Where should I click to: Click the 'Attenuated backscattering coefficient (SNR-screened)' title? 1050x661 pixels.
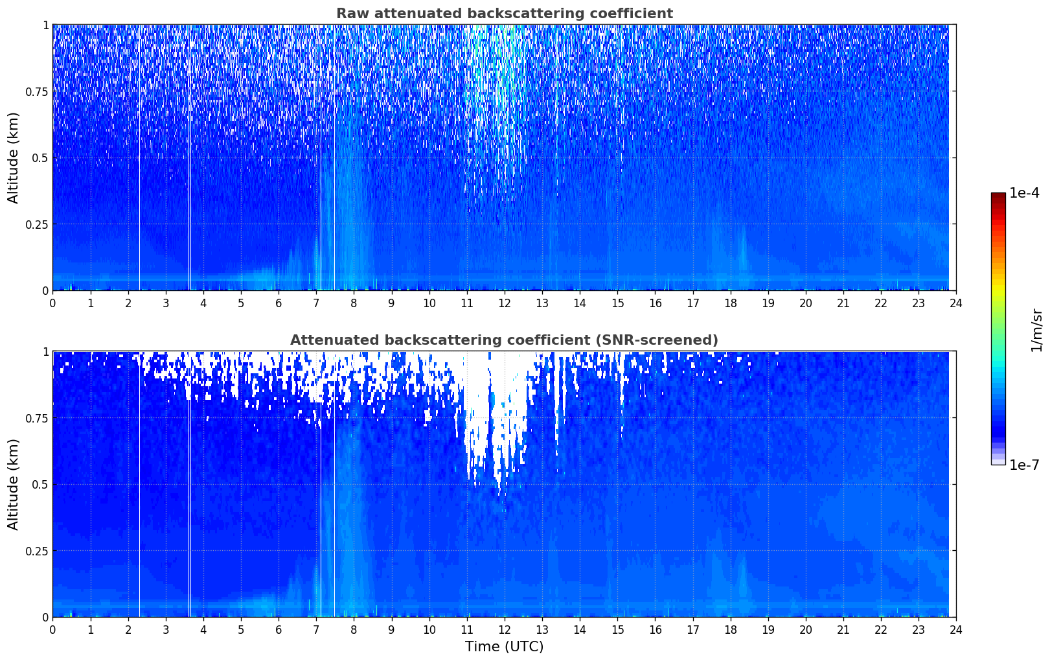pos(504,340)
